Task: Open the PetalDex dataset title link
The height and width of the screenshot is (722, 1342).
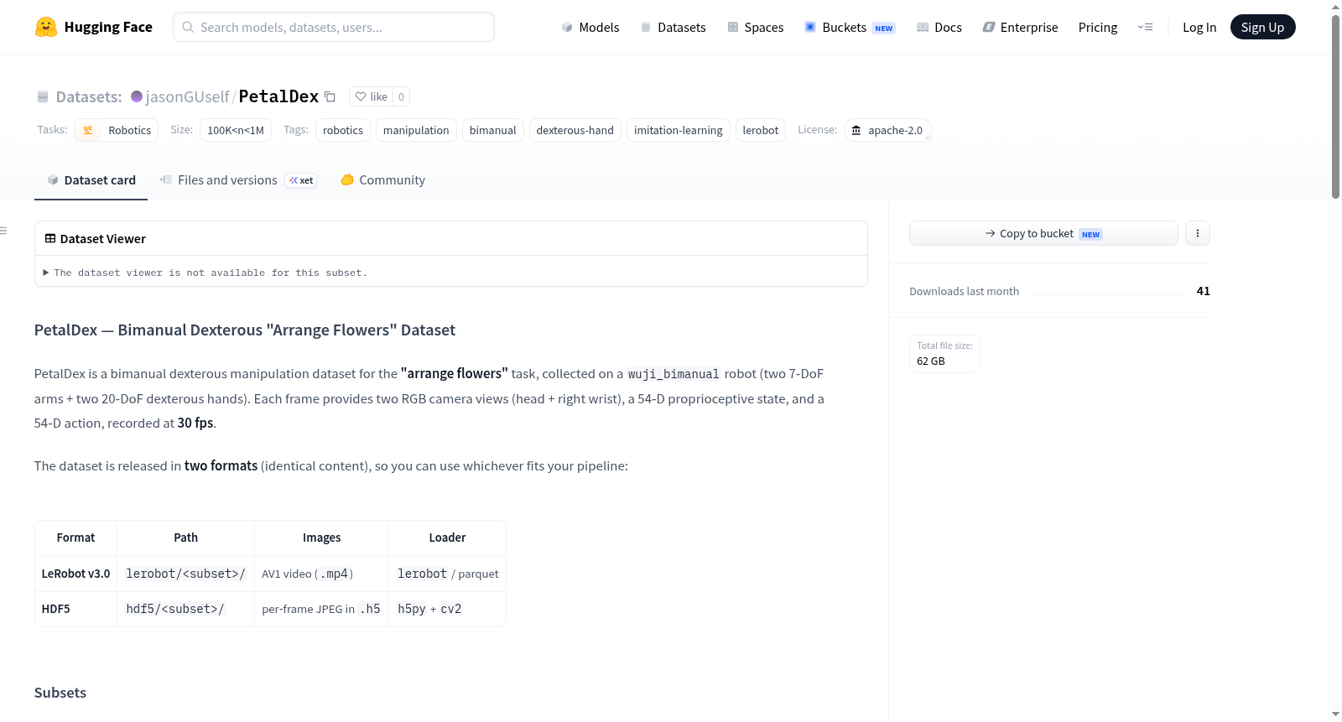Action: (x=278, y=96)
